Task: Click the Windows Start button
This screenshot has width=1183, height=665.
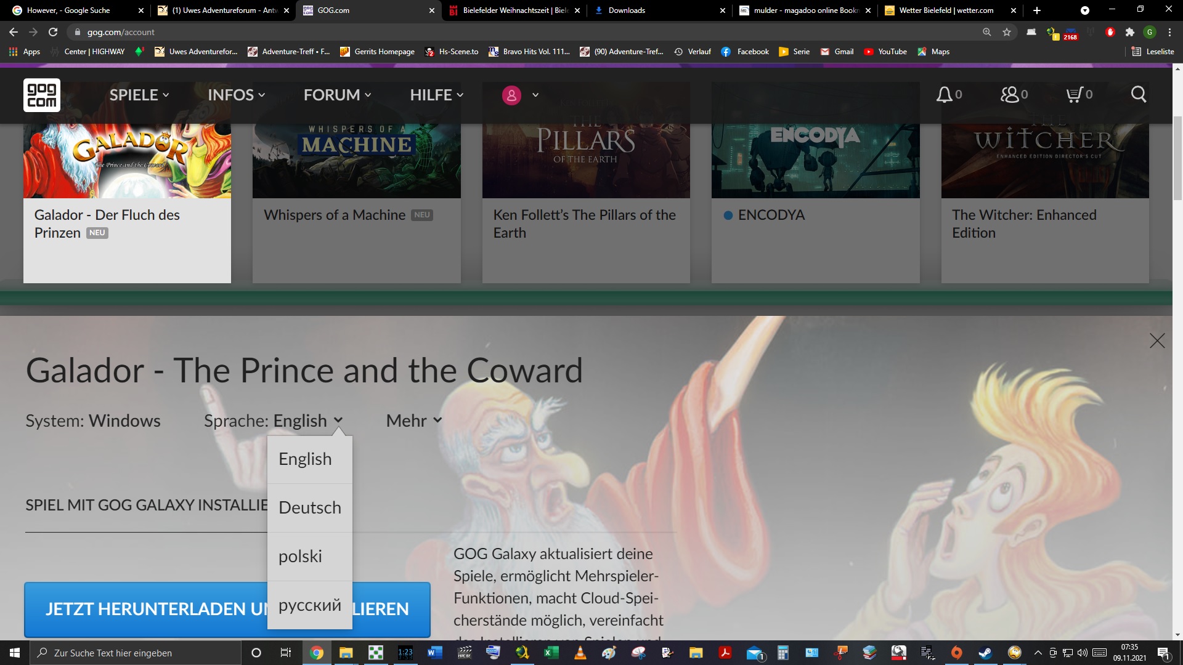Action: pyautogui.click(x=15, y=653)
